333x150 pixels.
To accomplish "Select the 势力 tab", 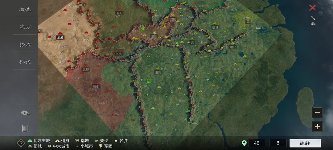I will coord(25,44).
